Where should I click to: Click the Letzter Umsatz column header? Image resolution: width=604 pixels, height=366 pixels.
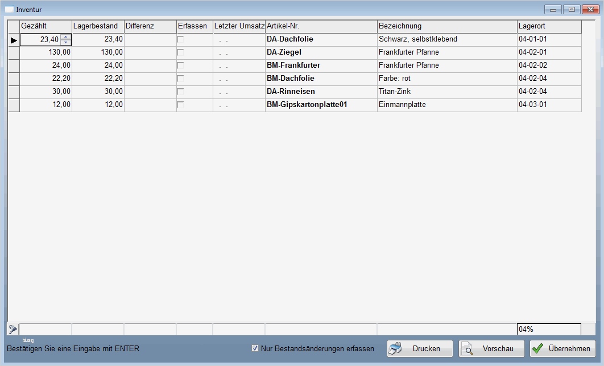(239, 26)
